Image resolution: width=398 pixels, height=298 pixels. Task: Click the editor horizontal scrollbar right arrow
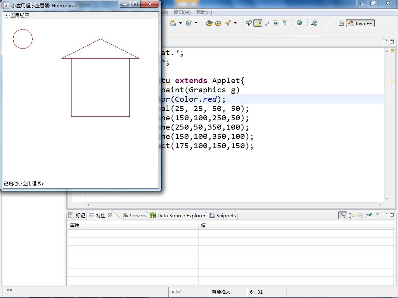point(380,205)
